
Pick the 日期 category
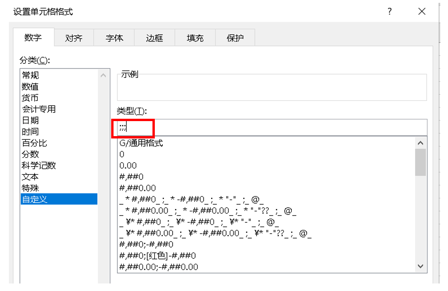coord(59,120)
